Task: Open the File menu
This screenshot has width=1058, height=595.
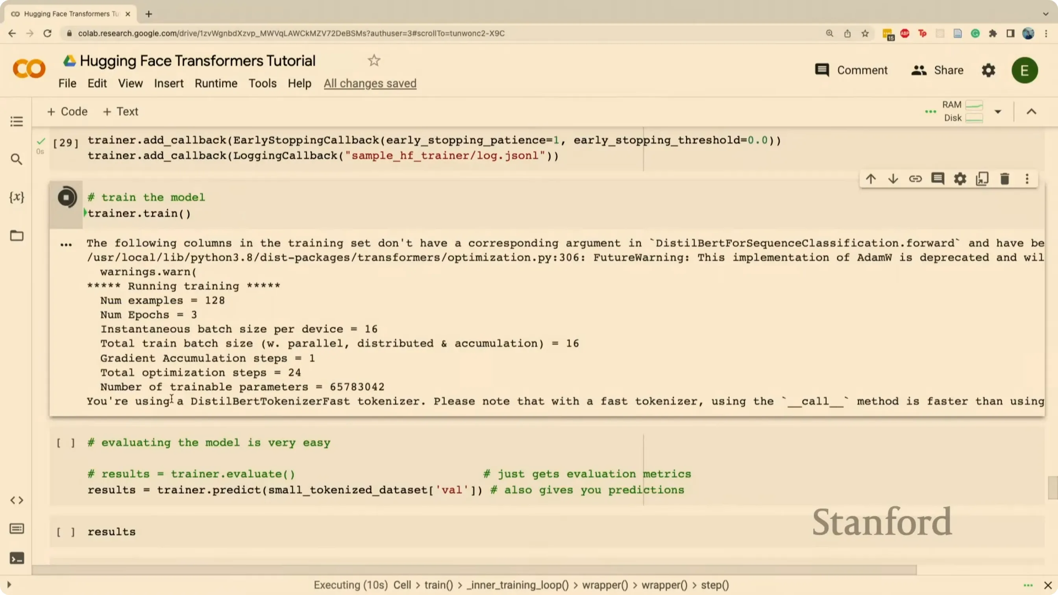Action: (67, 83)
